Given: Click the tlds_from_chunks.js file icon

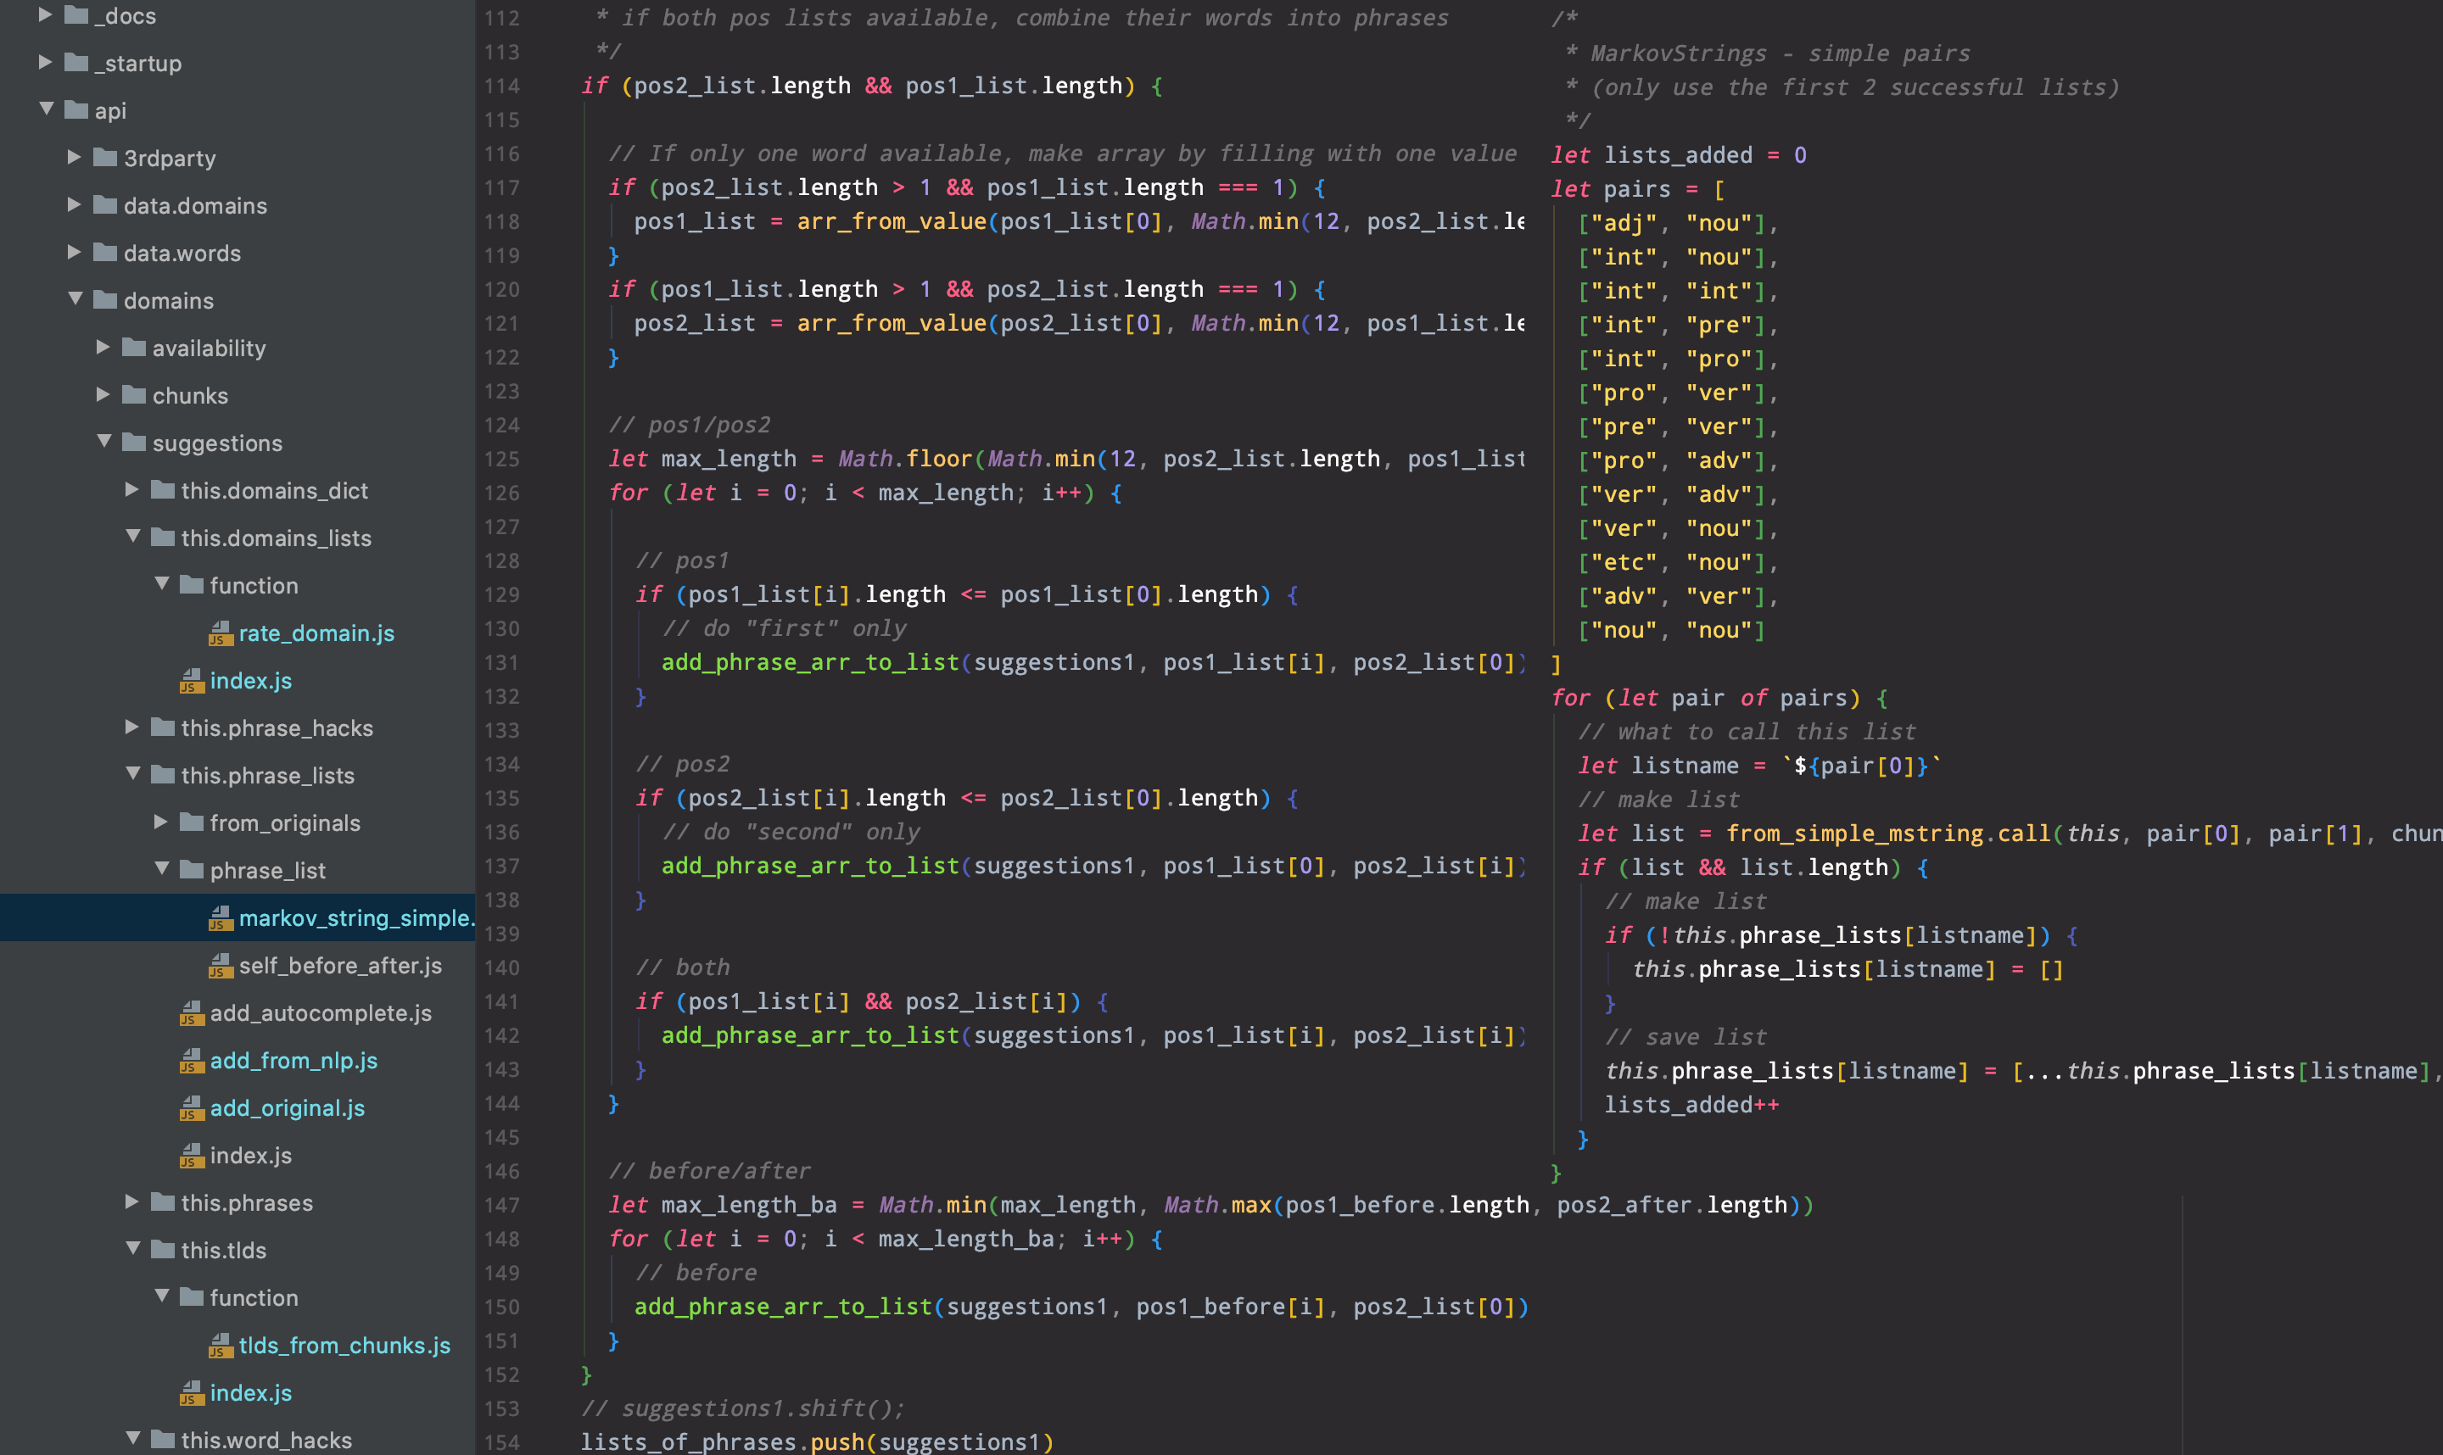Looking at the screenshot, I should (221, 1345).
